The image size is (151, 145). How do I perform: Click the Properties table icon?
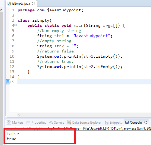click(28, 123)
